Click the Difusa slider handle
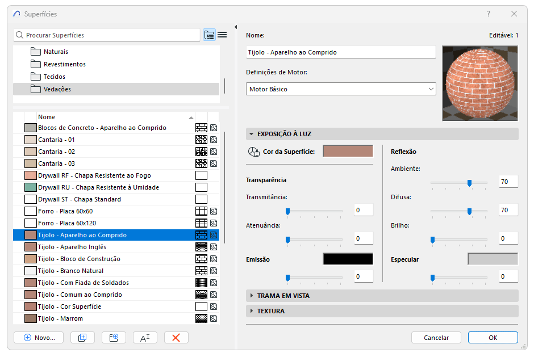This screenshot has width=534, height=357. pyautogui.click(x=469, y=211)
